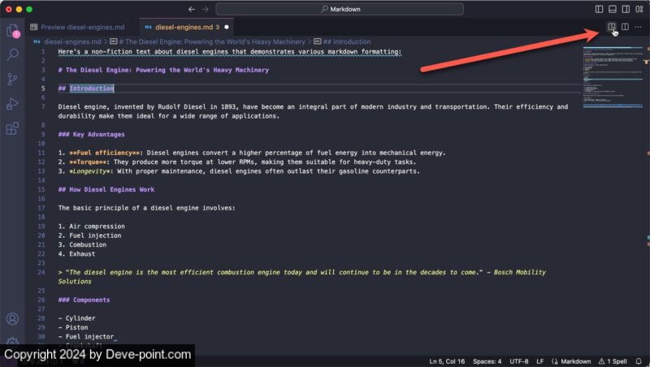Click Spaces: 4 indentation setting
The image size is (650, 367).
(x=488, y=361)
